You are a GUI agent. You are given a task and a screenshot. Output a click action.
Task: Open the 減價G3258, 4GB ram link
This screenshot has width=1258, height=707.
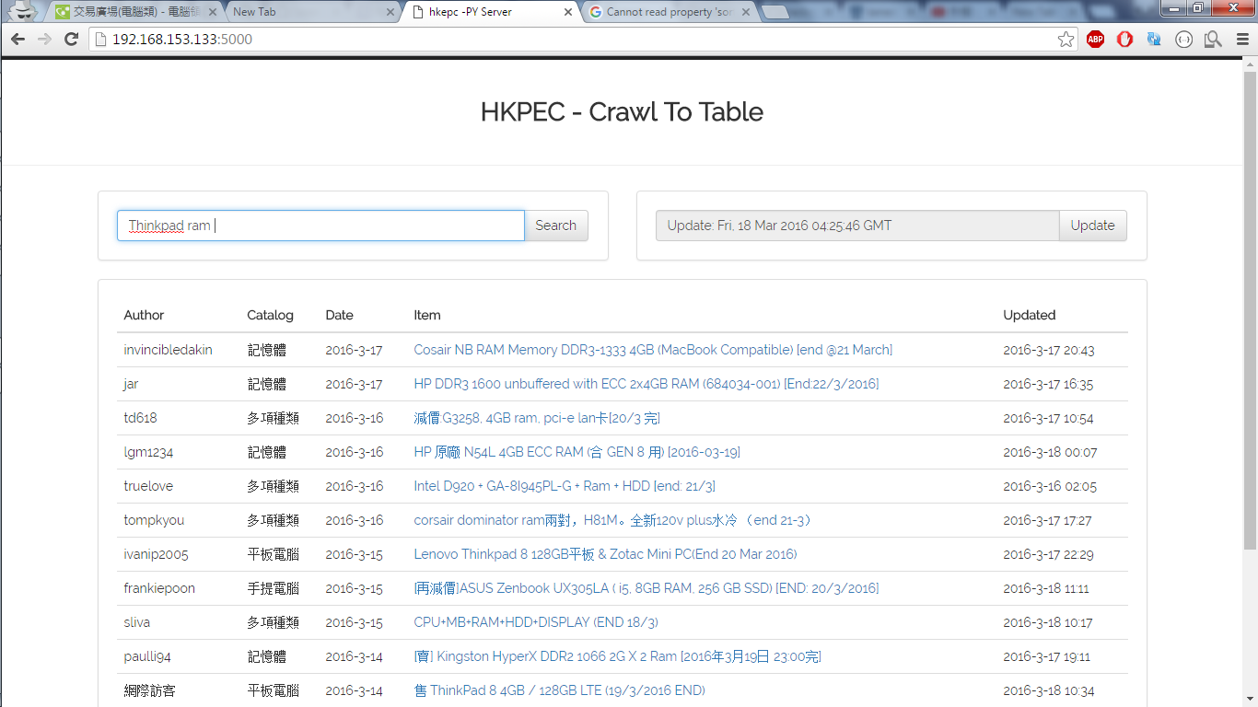537,418
